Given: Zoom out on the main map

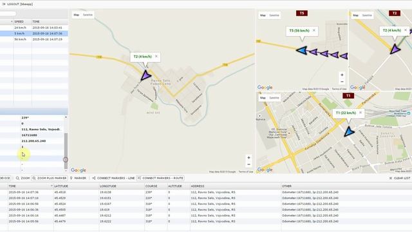Looking at the screenshot, I should [248, 164].
